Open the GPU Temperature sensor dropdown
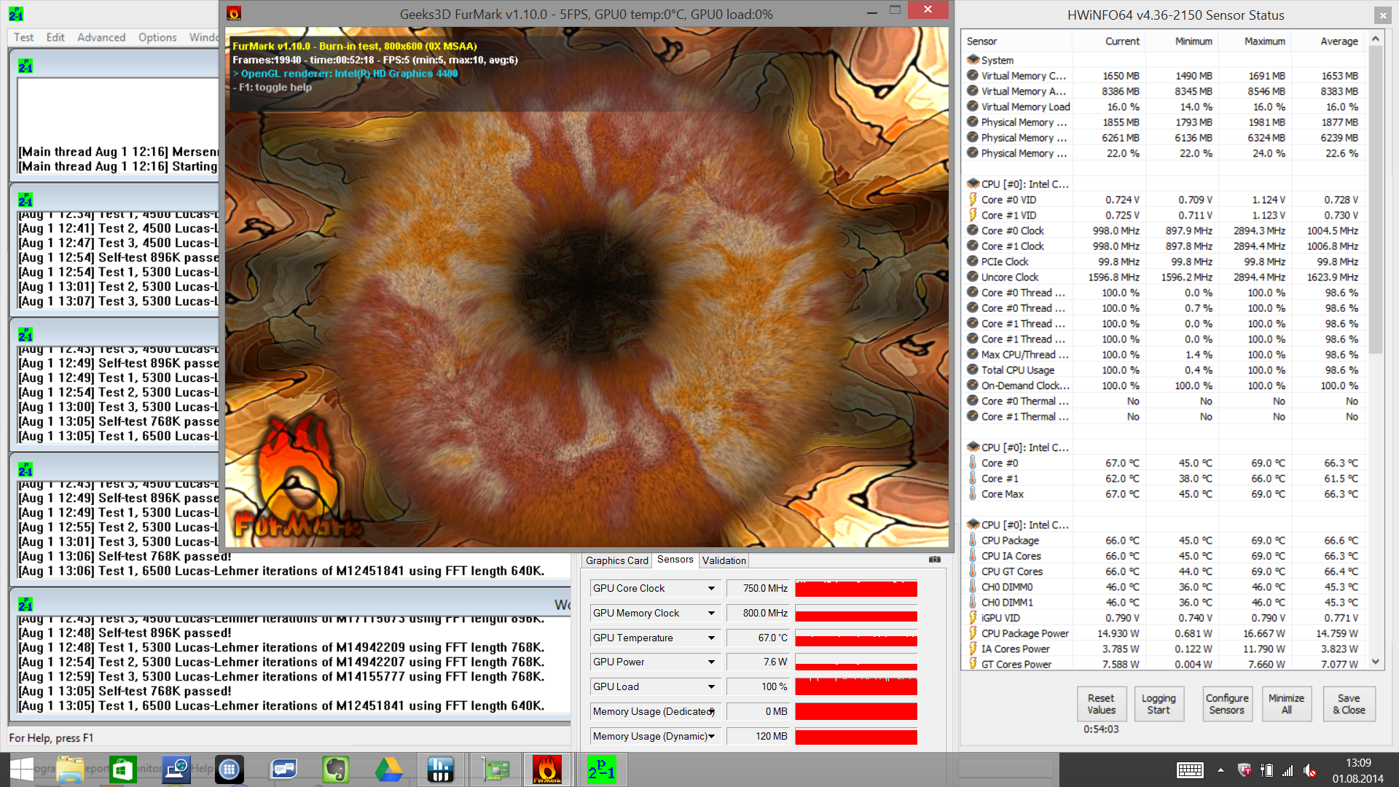The image size is (1399, 787). tap(711, 638)
